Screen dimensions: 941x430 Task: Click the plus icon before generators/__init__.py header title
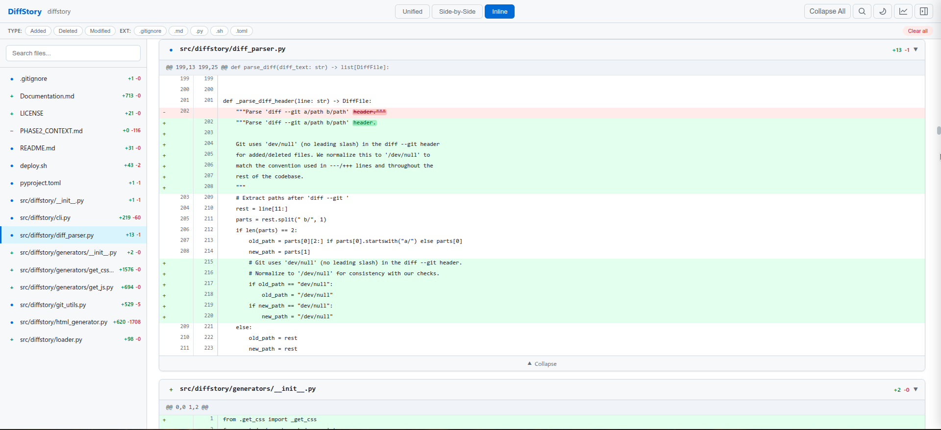pyautogui.click(x=171, y=389)
